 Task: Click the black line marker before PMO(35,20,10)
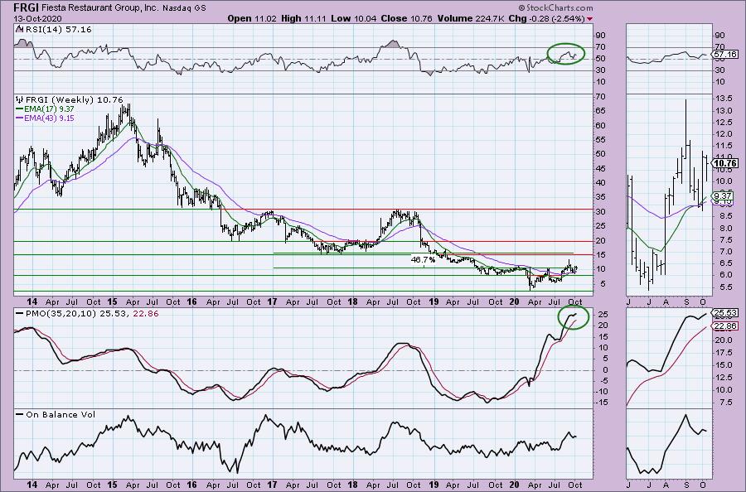pyautogui.click(x=20, y=314)
